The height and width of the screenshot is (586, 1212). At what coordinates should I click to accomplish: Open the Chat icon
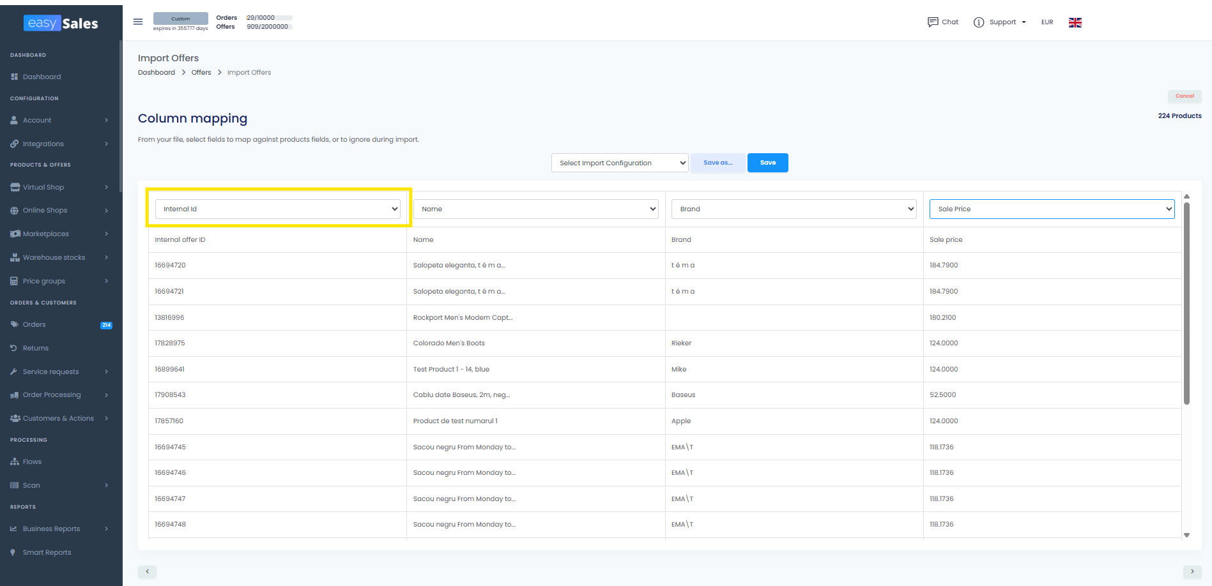click(933, 22)
